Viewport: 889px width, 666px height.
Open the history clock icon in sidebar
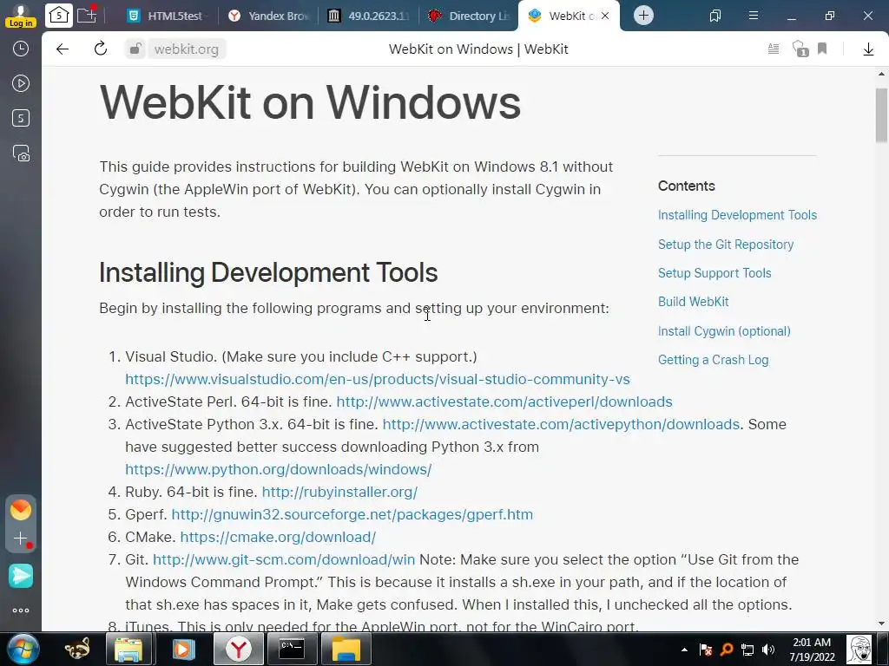coord(21,49)
